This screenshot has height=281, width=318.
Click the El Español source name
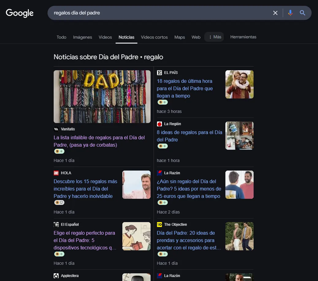point(70,224)
